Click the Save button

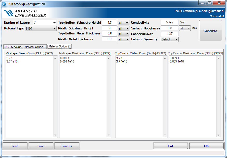tap(41, 146)
